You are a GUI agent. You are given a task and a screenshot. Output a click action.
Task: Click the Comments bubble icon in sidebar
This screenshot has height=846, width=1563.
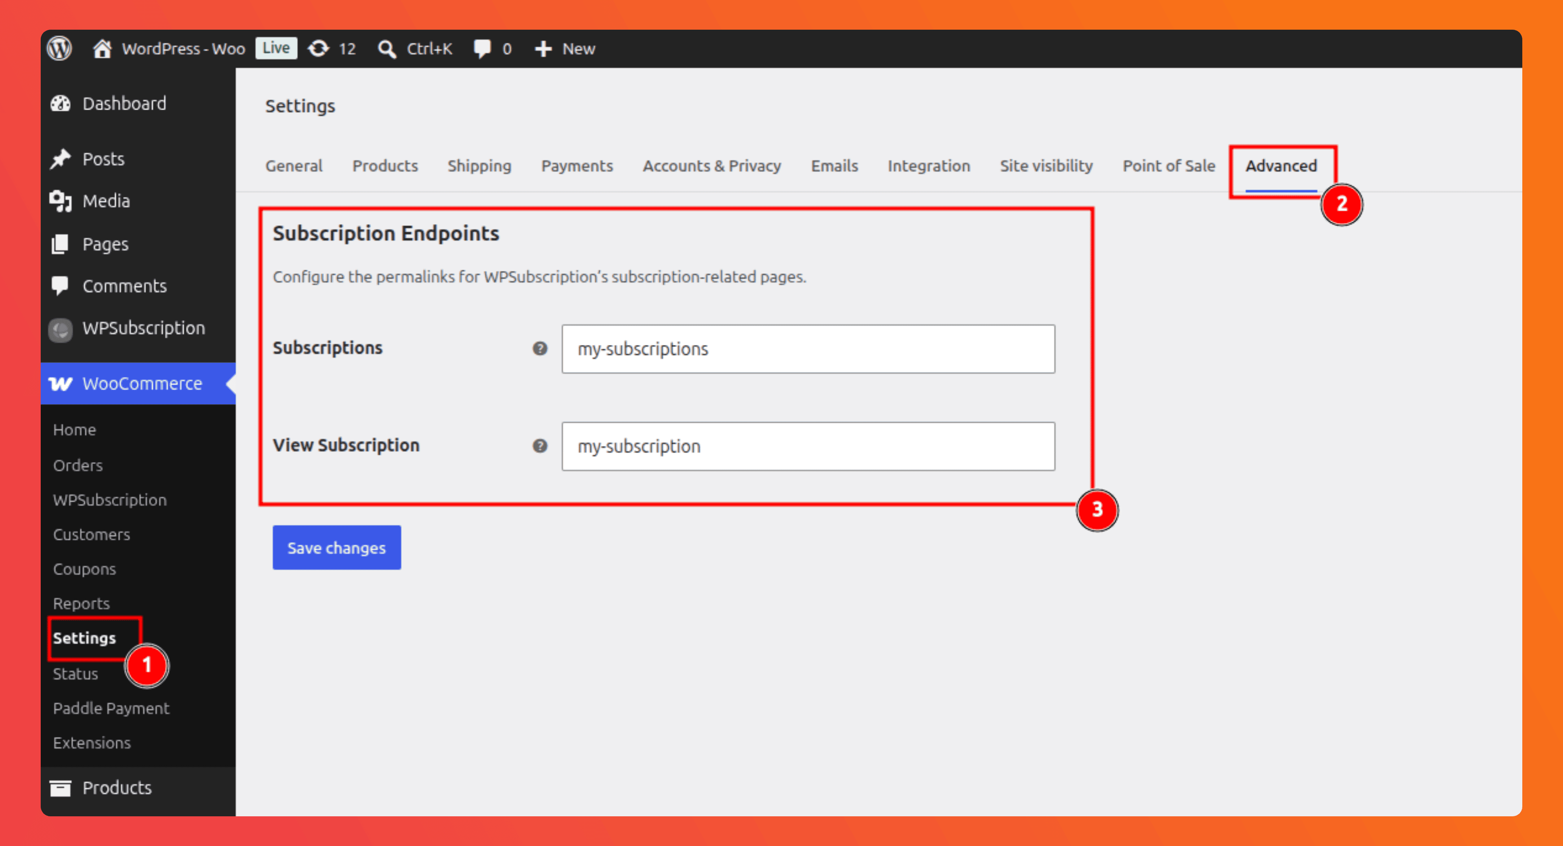coord(60,286)
